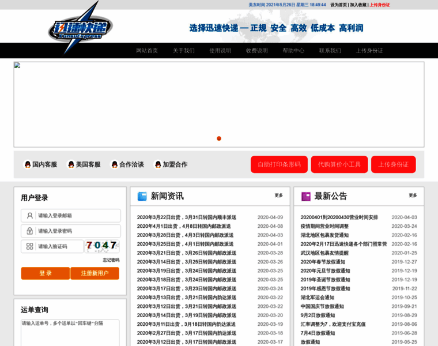
Task: Click the Xunsu Express logo
Action: [81, 28]
